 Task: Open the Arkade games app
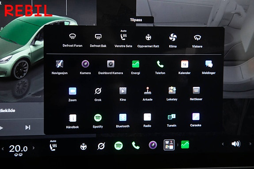point(148,94)
